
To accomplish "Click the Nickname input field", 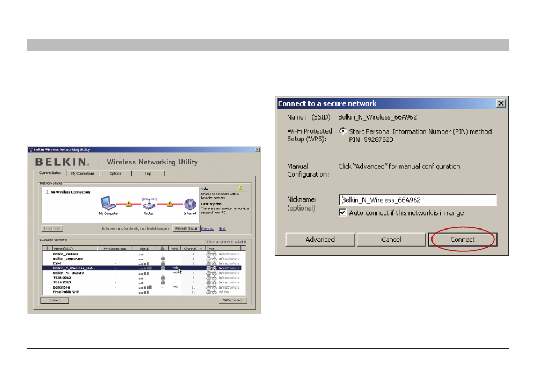I will [x=417, y=200].
